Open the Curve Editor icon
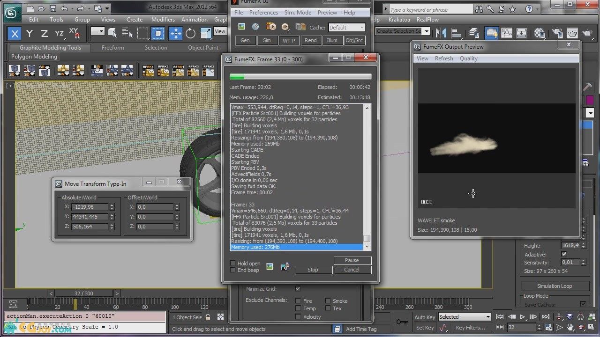Screen dimensions: 600x337 click(x=507, y=33)
